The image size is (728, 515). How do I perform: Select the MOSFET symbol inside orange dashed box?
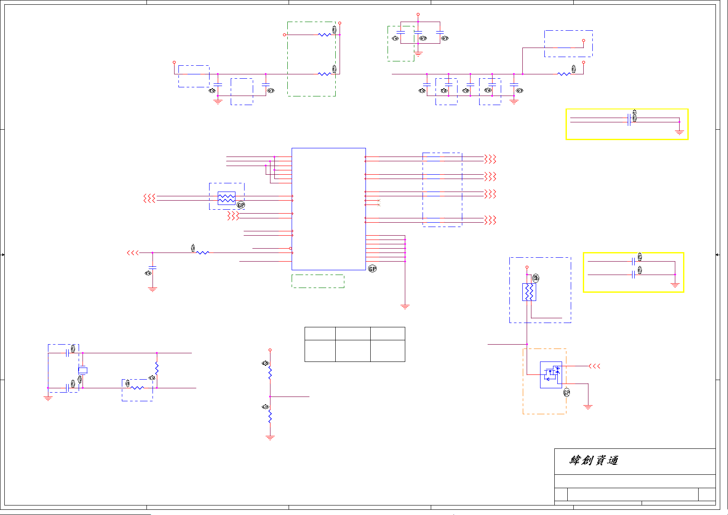pyautogui.click(x=551, y=374)
